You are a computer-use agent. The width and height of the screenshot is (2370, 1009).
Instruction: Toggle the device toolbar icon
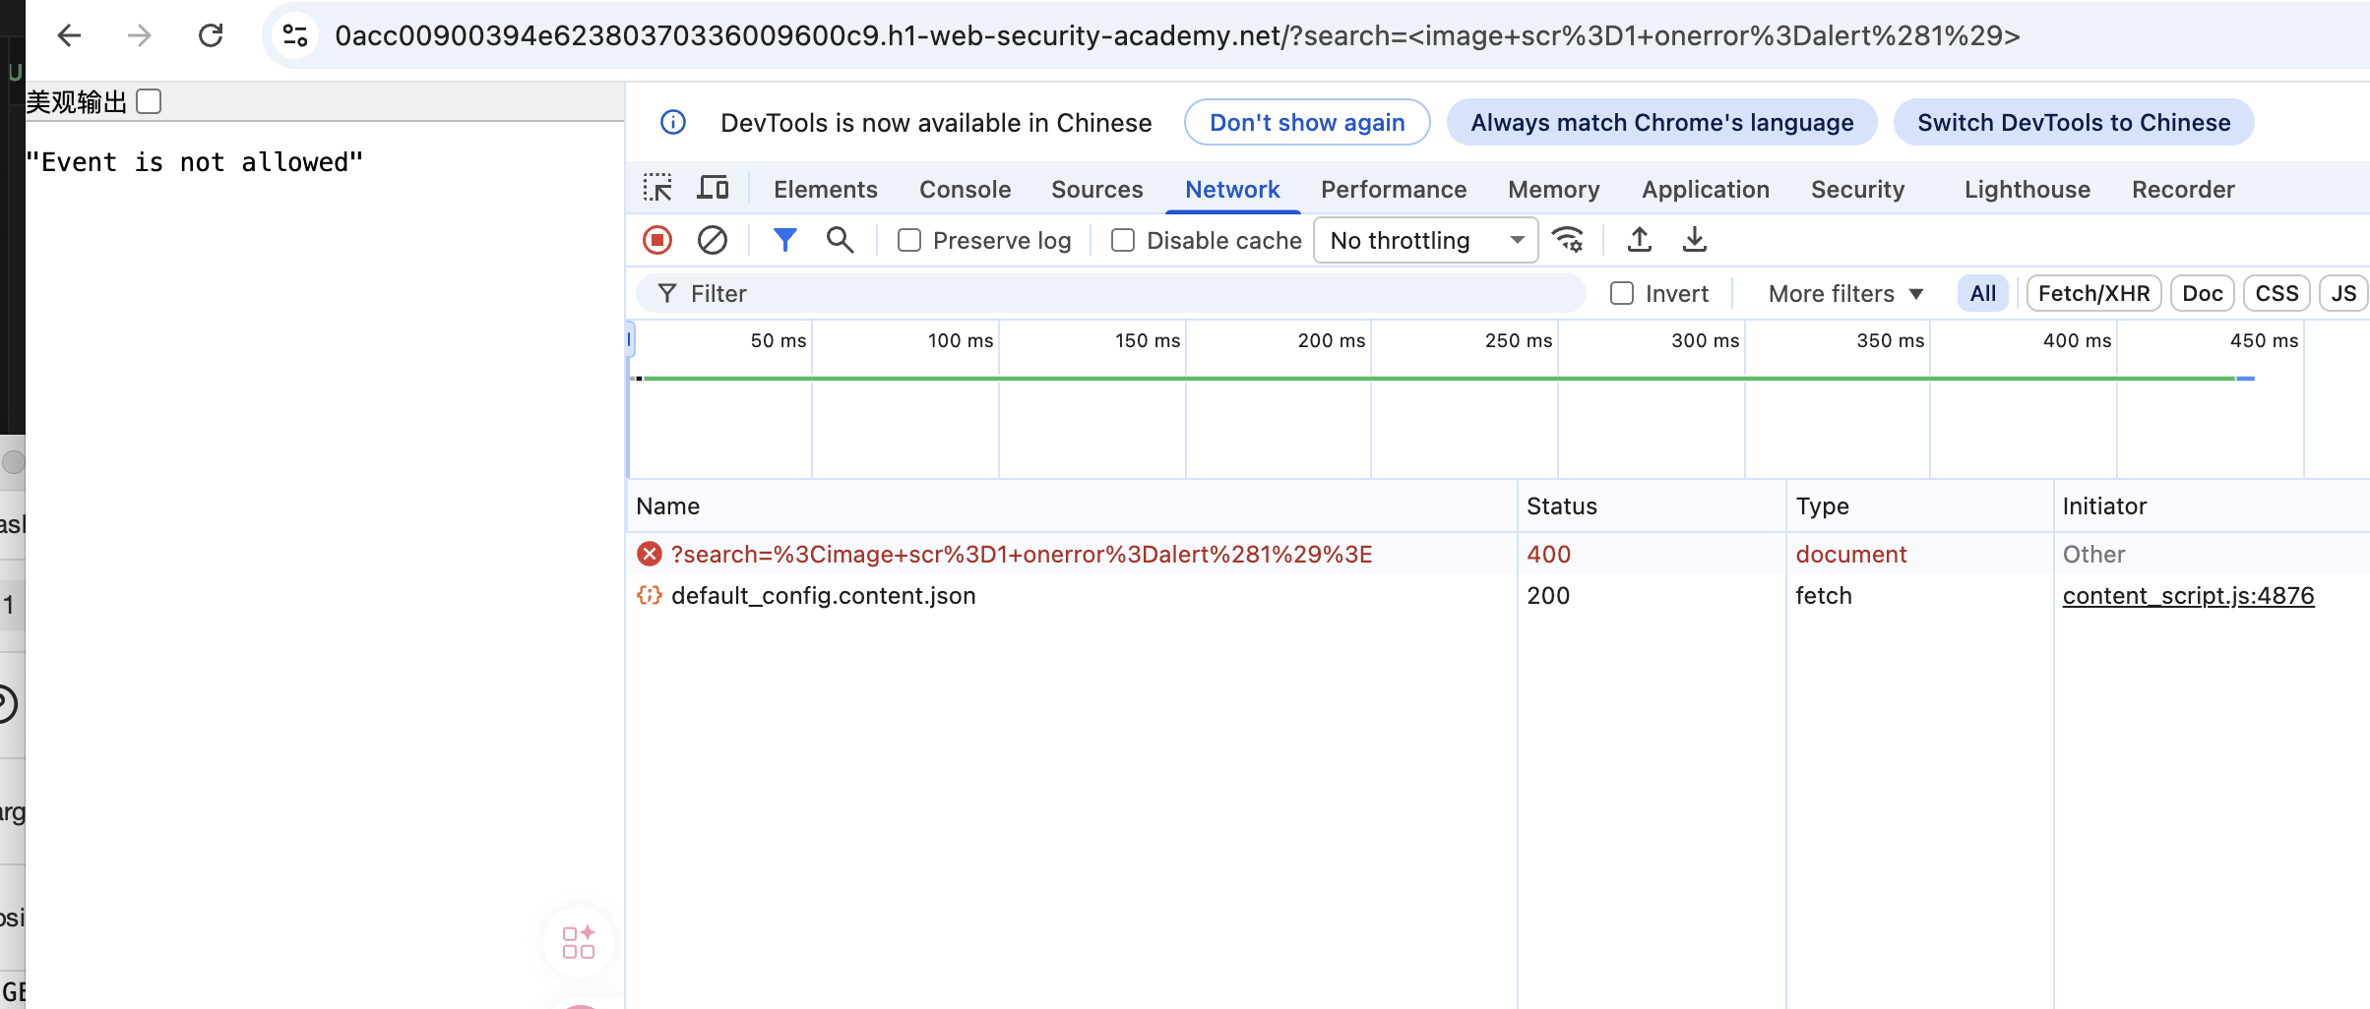click(x=713, y=187)
